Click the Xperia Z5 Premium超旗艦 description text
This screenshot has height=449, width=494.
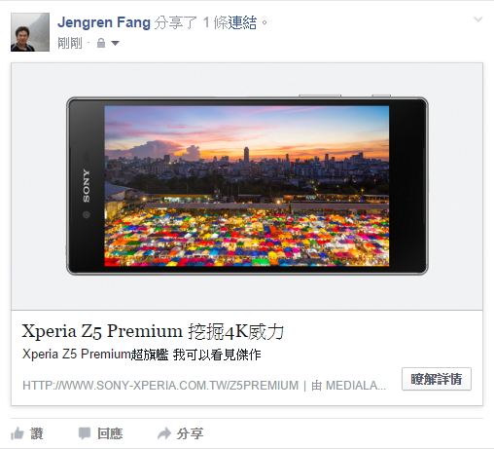[142, 355]
